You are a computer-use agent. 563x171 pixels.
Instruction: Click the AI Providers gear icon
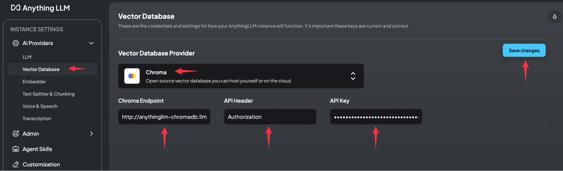16,43
